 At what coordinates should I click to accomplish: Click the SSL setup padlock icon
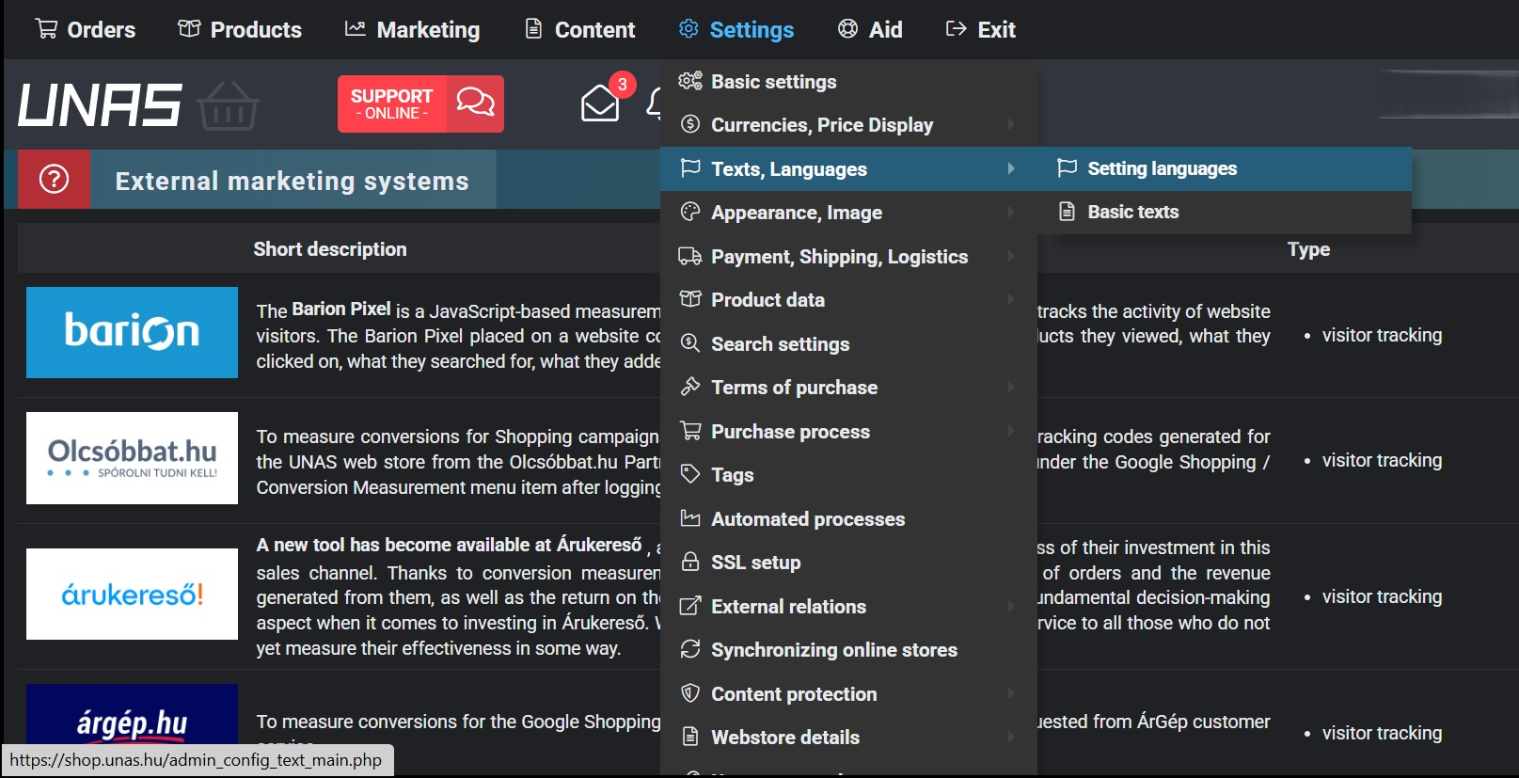[x=690, y=563]
